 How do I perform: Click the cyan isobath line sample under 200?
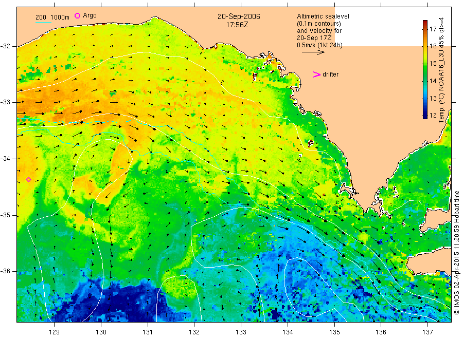(x=43, y=22)
